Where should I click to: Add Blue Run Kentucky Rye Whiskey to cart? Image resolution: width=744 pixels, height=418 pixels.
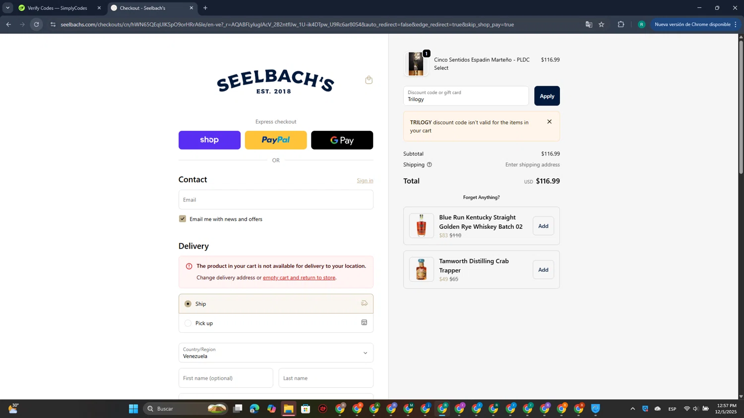coord(543,226)
